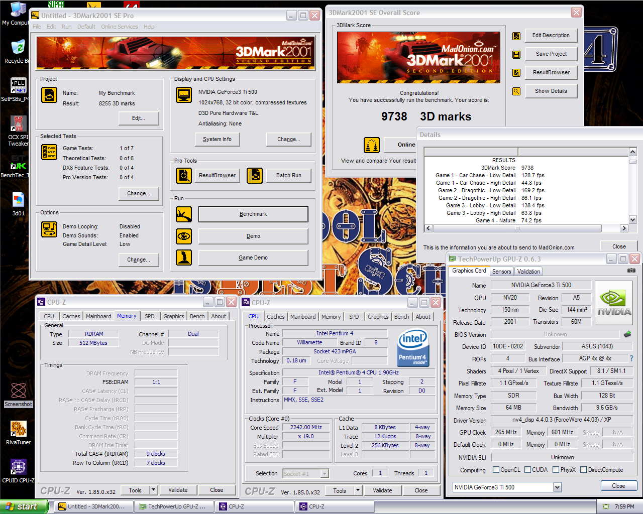This screenshot has width=643, height=514.
Task: Open the Screenshot desktop icon
Action: [19, 395]
